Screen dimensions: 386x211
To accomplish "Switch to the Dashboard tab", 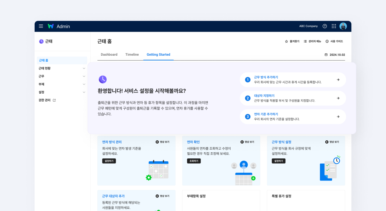I will (x=109, y=55).
